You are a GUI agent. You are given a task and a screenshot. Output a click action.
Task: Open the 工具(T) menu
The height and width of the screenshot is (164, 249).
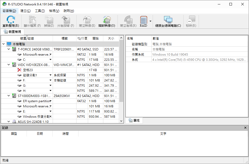point(40,11)
